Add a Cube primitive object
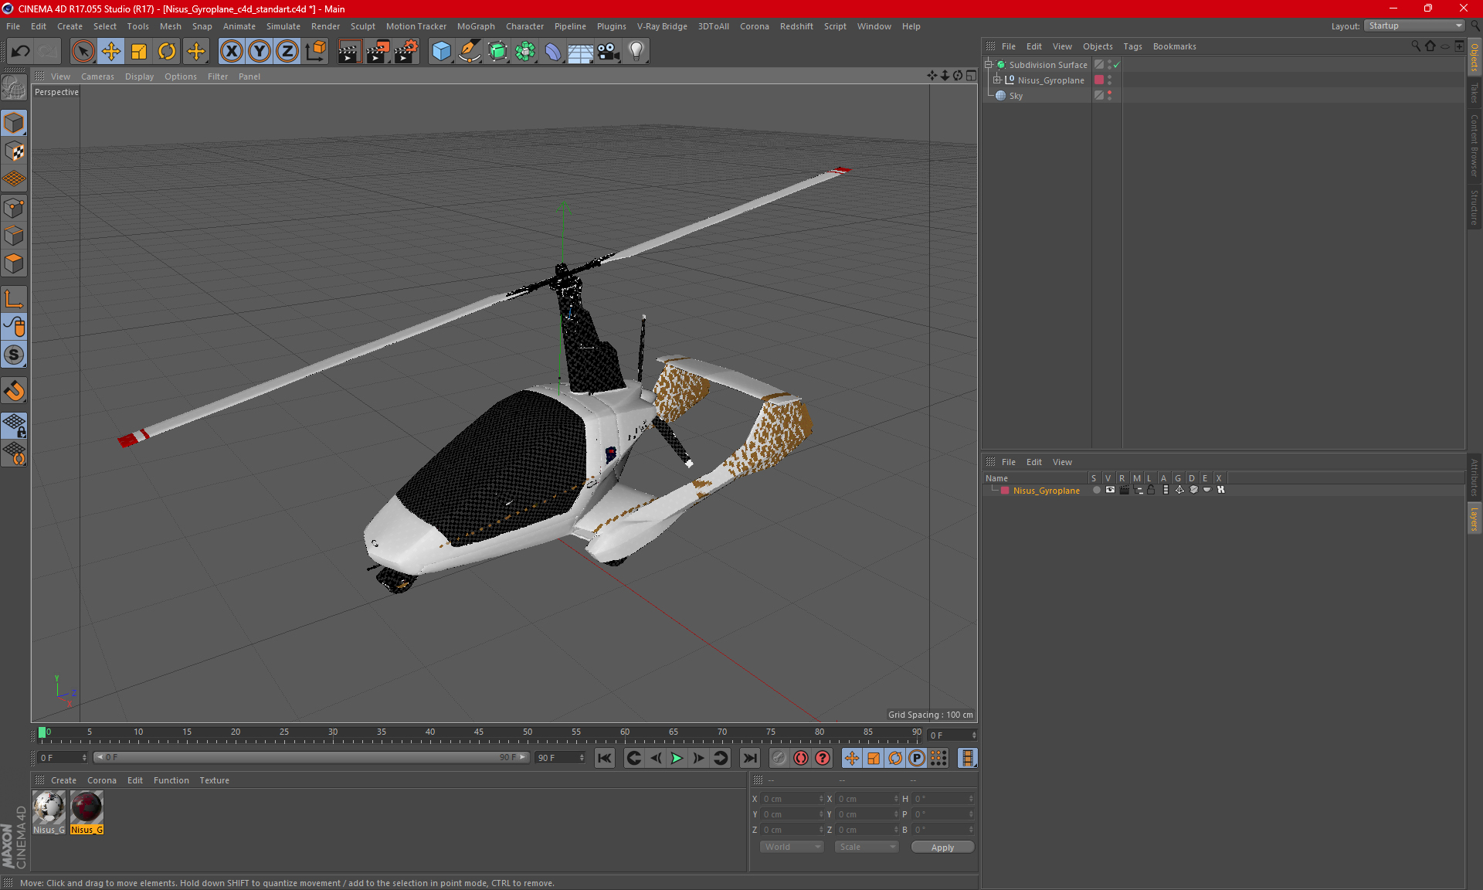Viewport: 1483px width, 890px height. (x=441, y=52)
